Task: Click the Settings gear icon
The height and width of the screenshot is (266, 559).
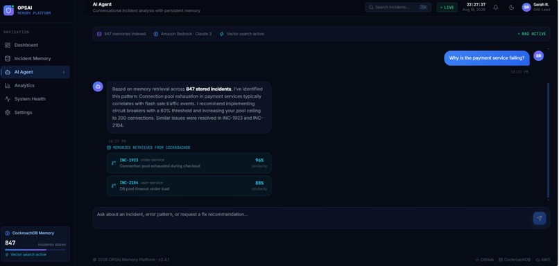Action: coord(8,112)
